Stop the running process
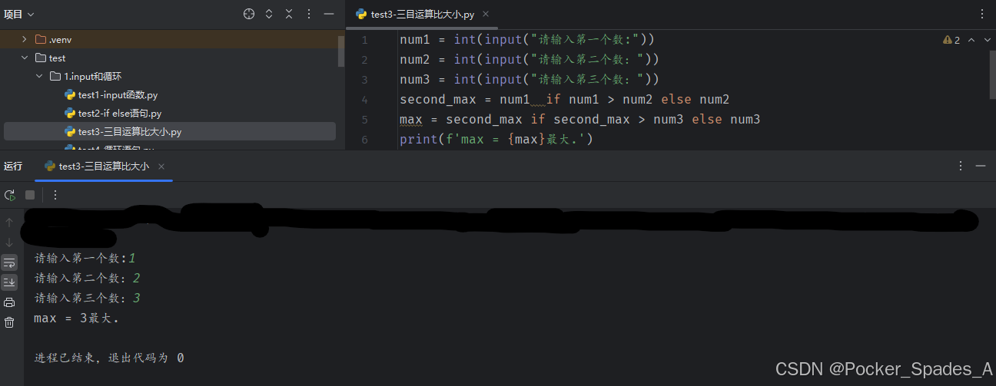 point(30,195)
